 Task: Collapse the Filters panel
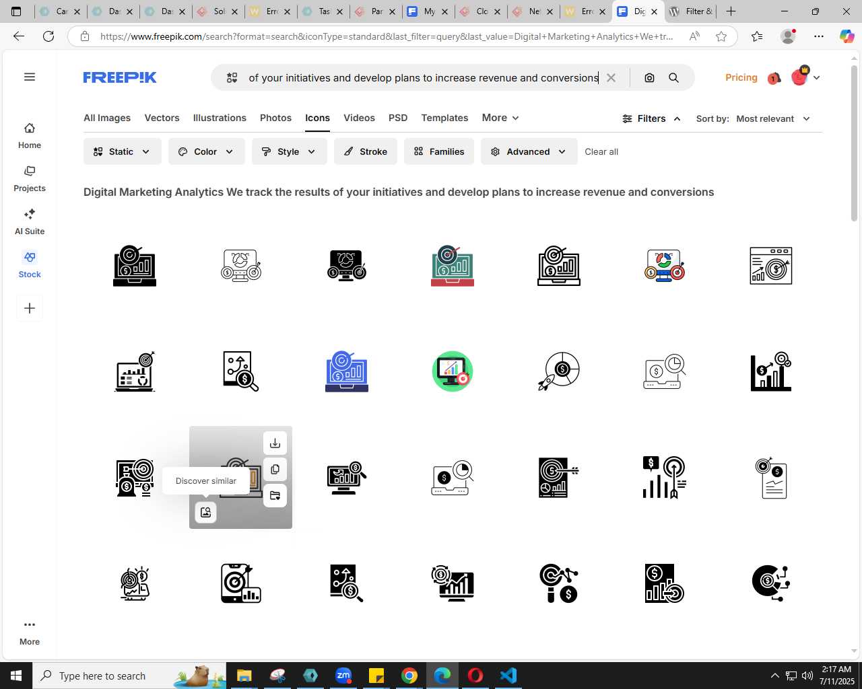point(651,118)
